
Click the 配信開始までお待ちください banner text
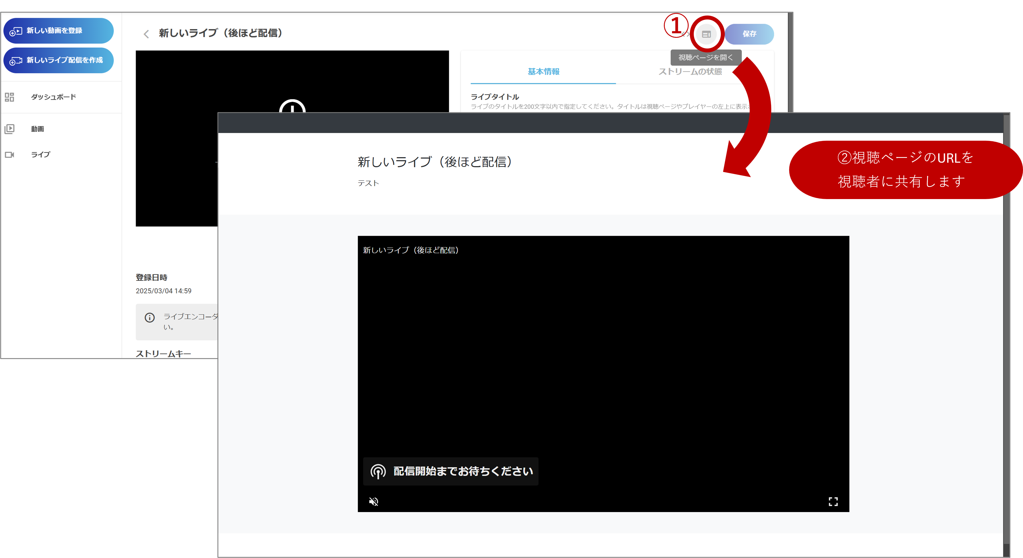(463, 471)
